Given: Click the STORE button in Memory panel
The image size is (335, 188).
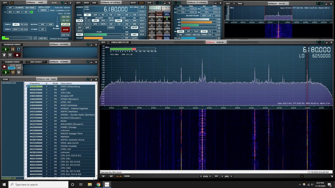Looking at the screenshot, I should click(x=5, y=79).
